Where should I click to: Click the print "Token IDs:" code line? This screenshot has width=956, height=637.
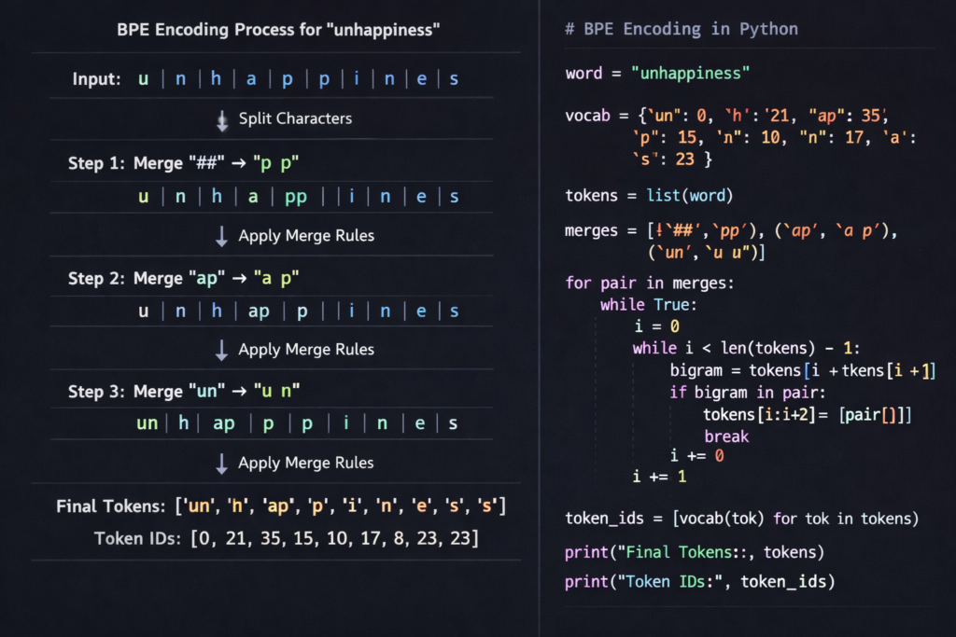[x=699, y=582]
